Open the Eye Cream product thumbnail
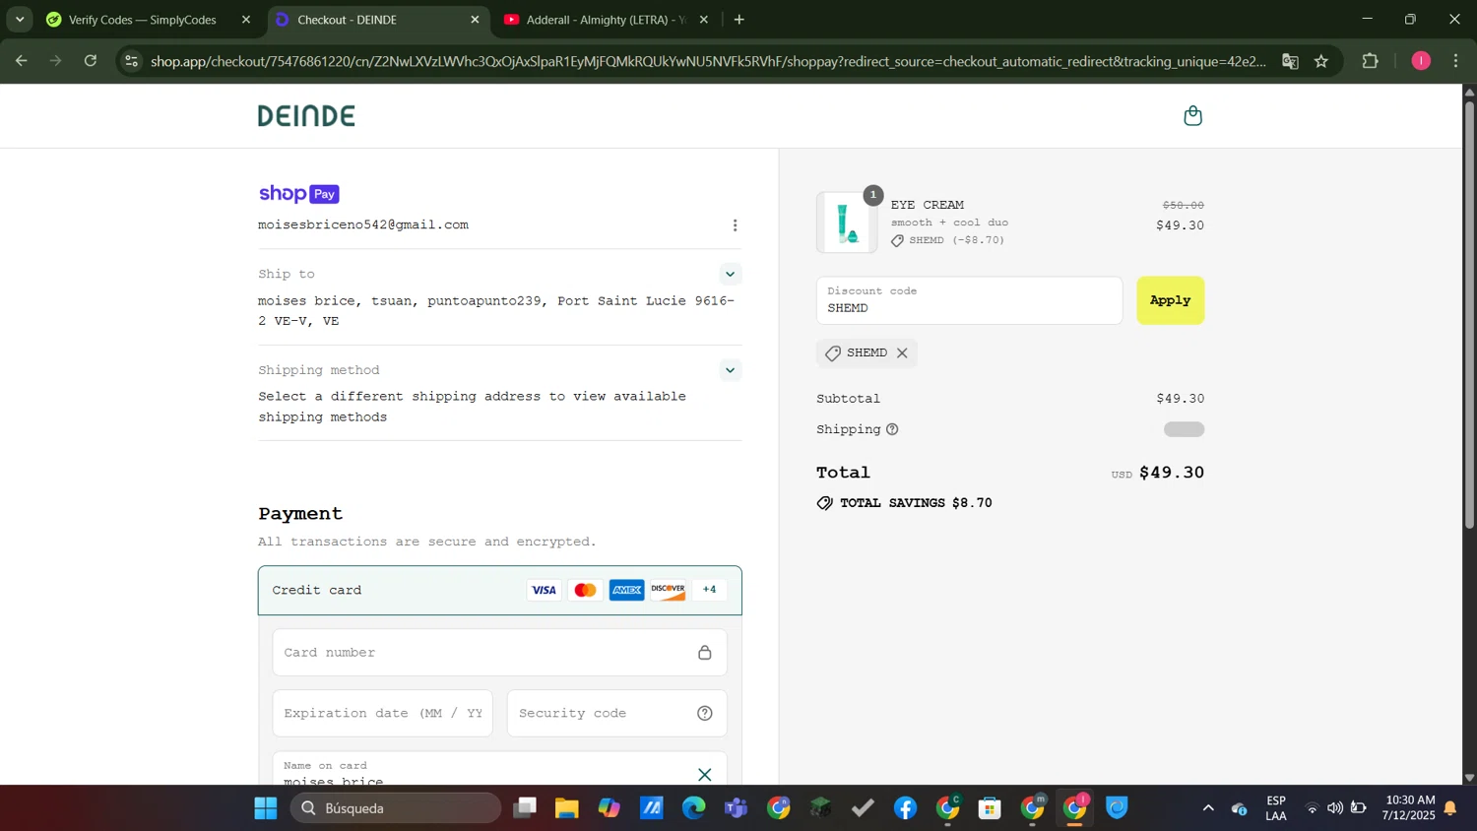The width and height of the screenshot is (1477, 831). (x=847, y=223)
